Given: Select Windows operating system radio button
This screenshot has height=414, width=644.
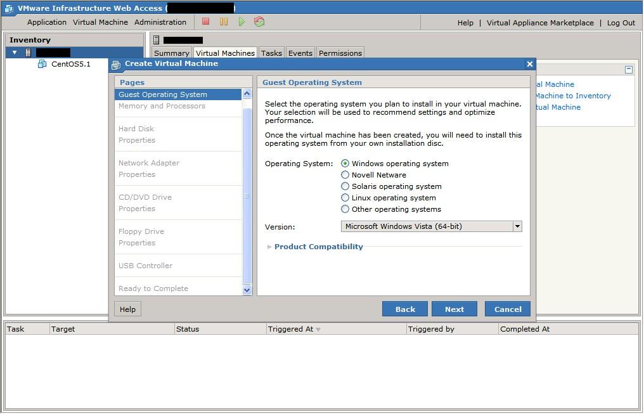Looking at the screenshot, I should (345, 164).
